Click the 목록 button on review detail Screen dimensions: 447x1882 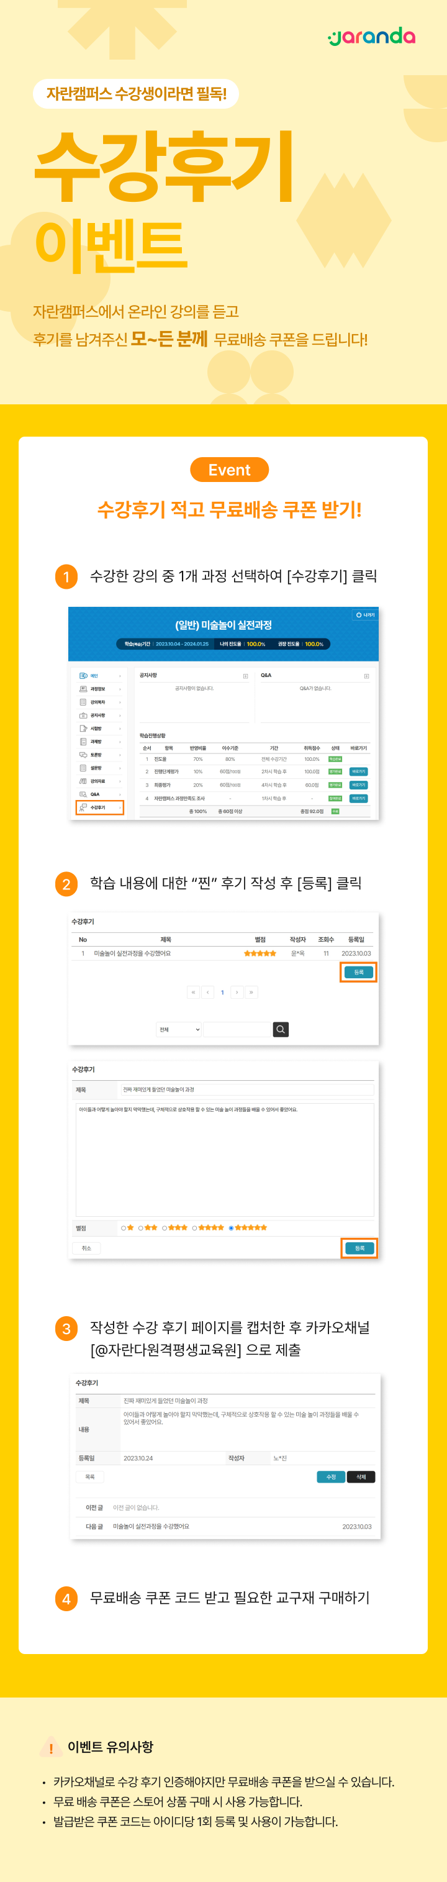point(90,1476)
